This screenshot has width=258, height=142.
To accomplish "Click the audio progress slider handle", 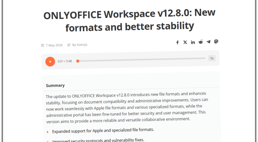I will 78,61.
